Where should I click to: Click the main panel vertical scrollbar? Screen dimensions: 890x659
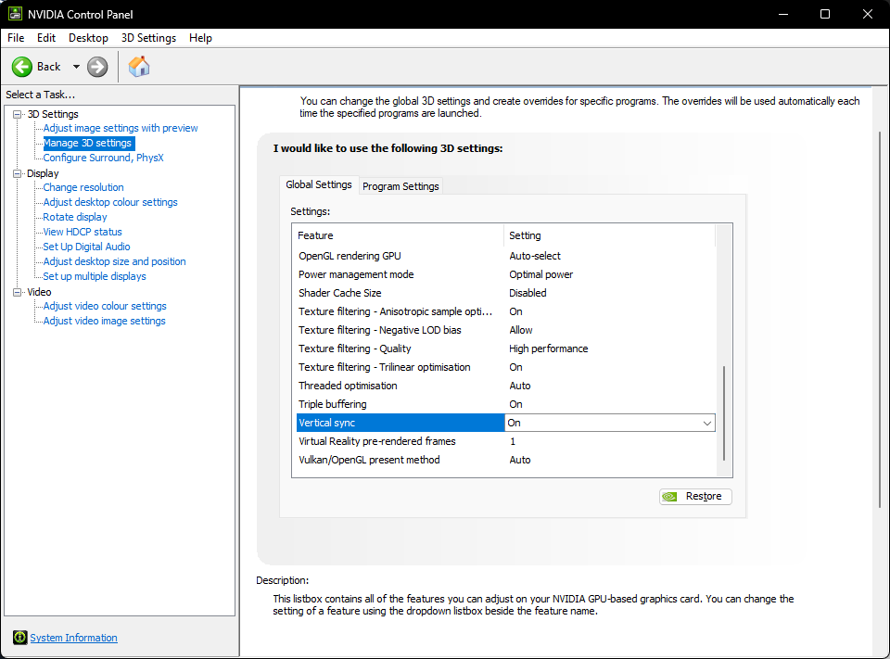coord(880,320)
